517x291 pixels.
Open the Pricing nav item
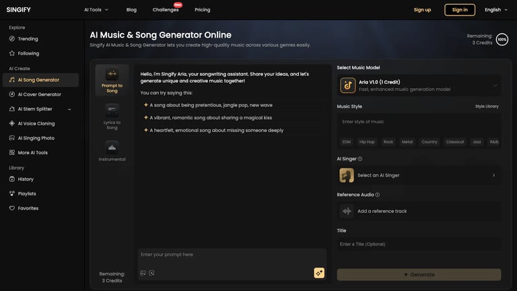coord(203,10)
